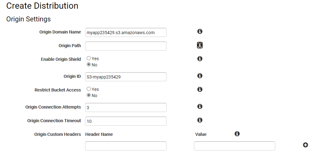Select Yes for Enable Origin Shield
Image resolution: width=330 pixels, height=156 pixels.
[89, 58]
